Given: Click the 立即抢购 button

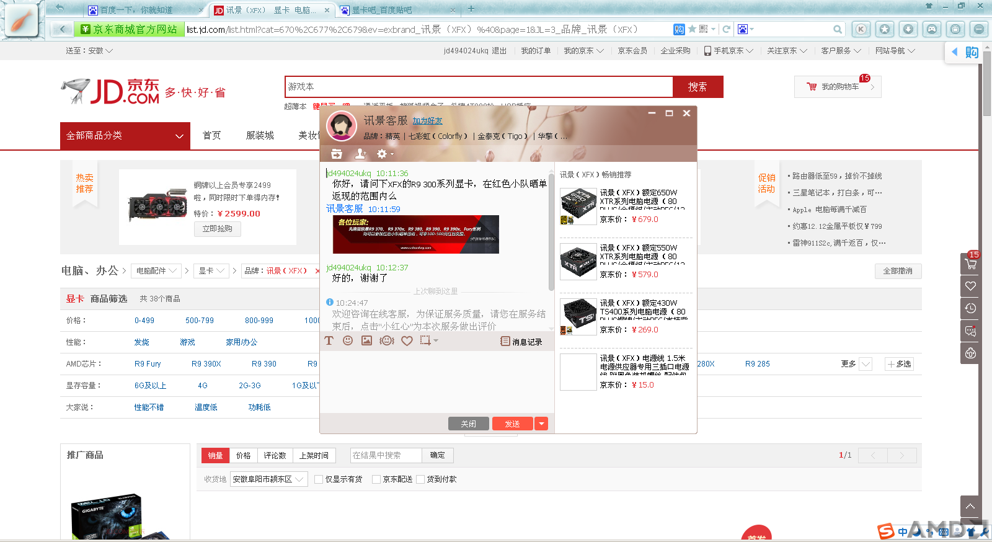Looking at the screenshot, I should click(x=217, y=229).
